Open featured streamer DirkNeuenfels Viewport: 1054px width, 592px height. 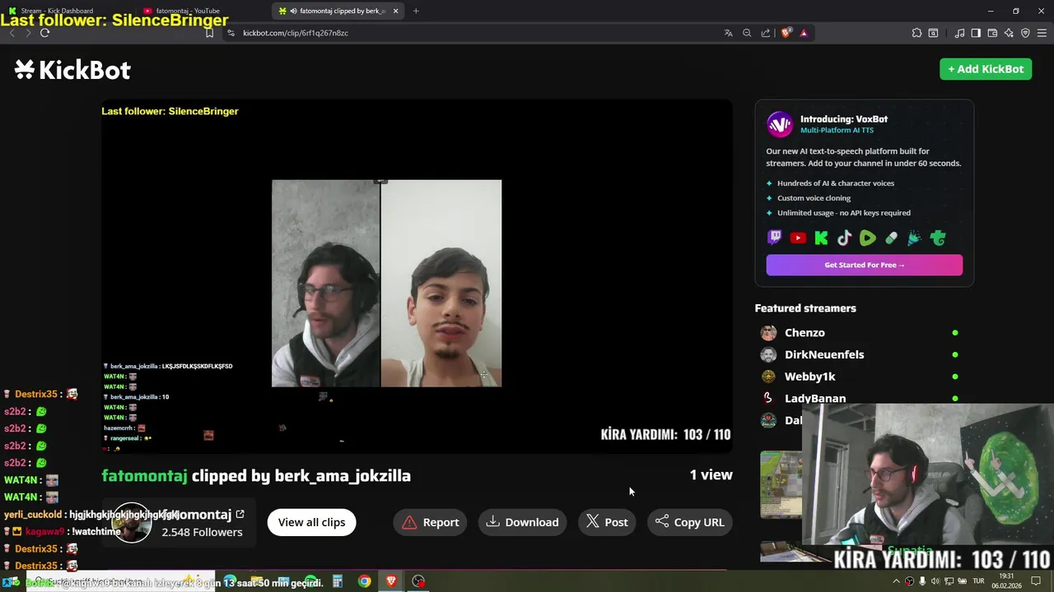click(824, 354)
